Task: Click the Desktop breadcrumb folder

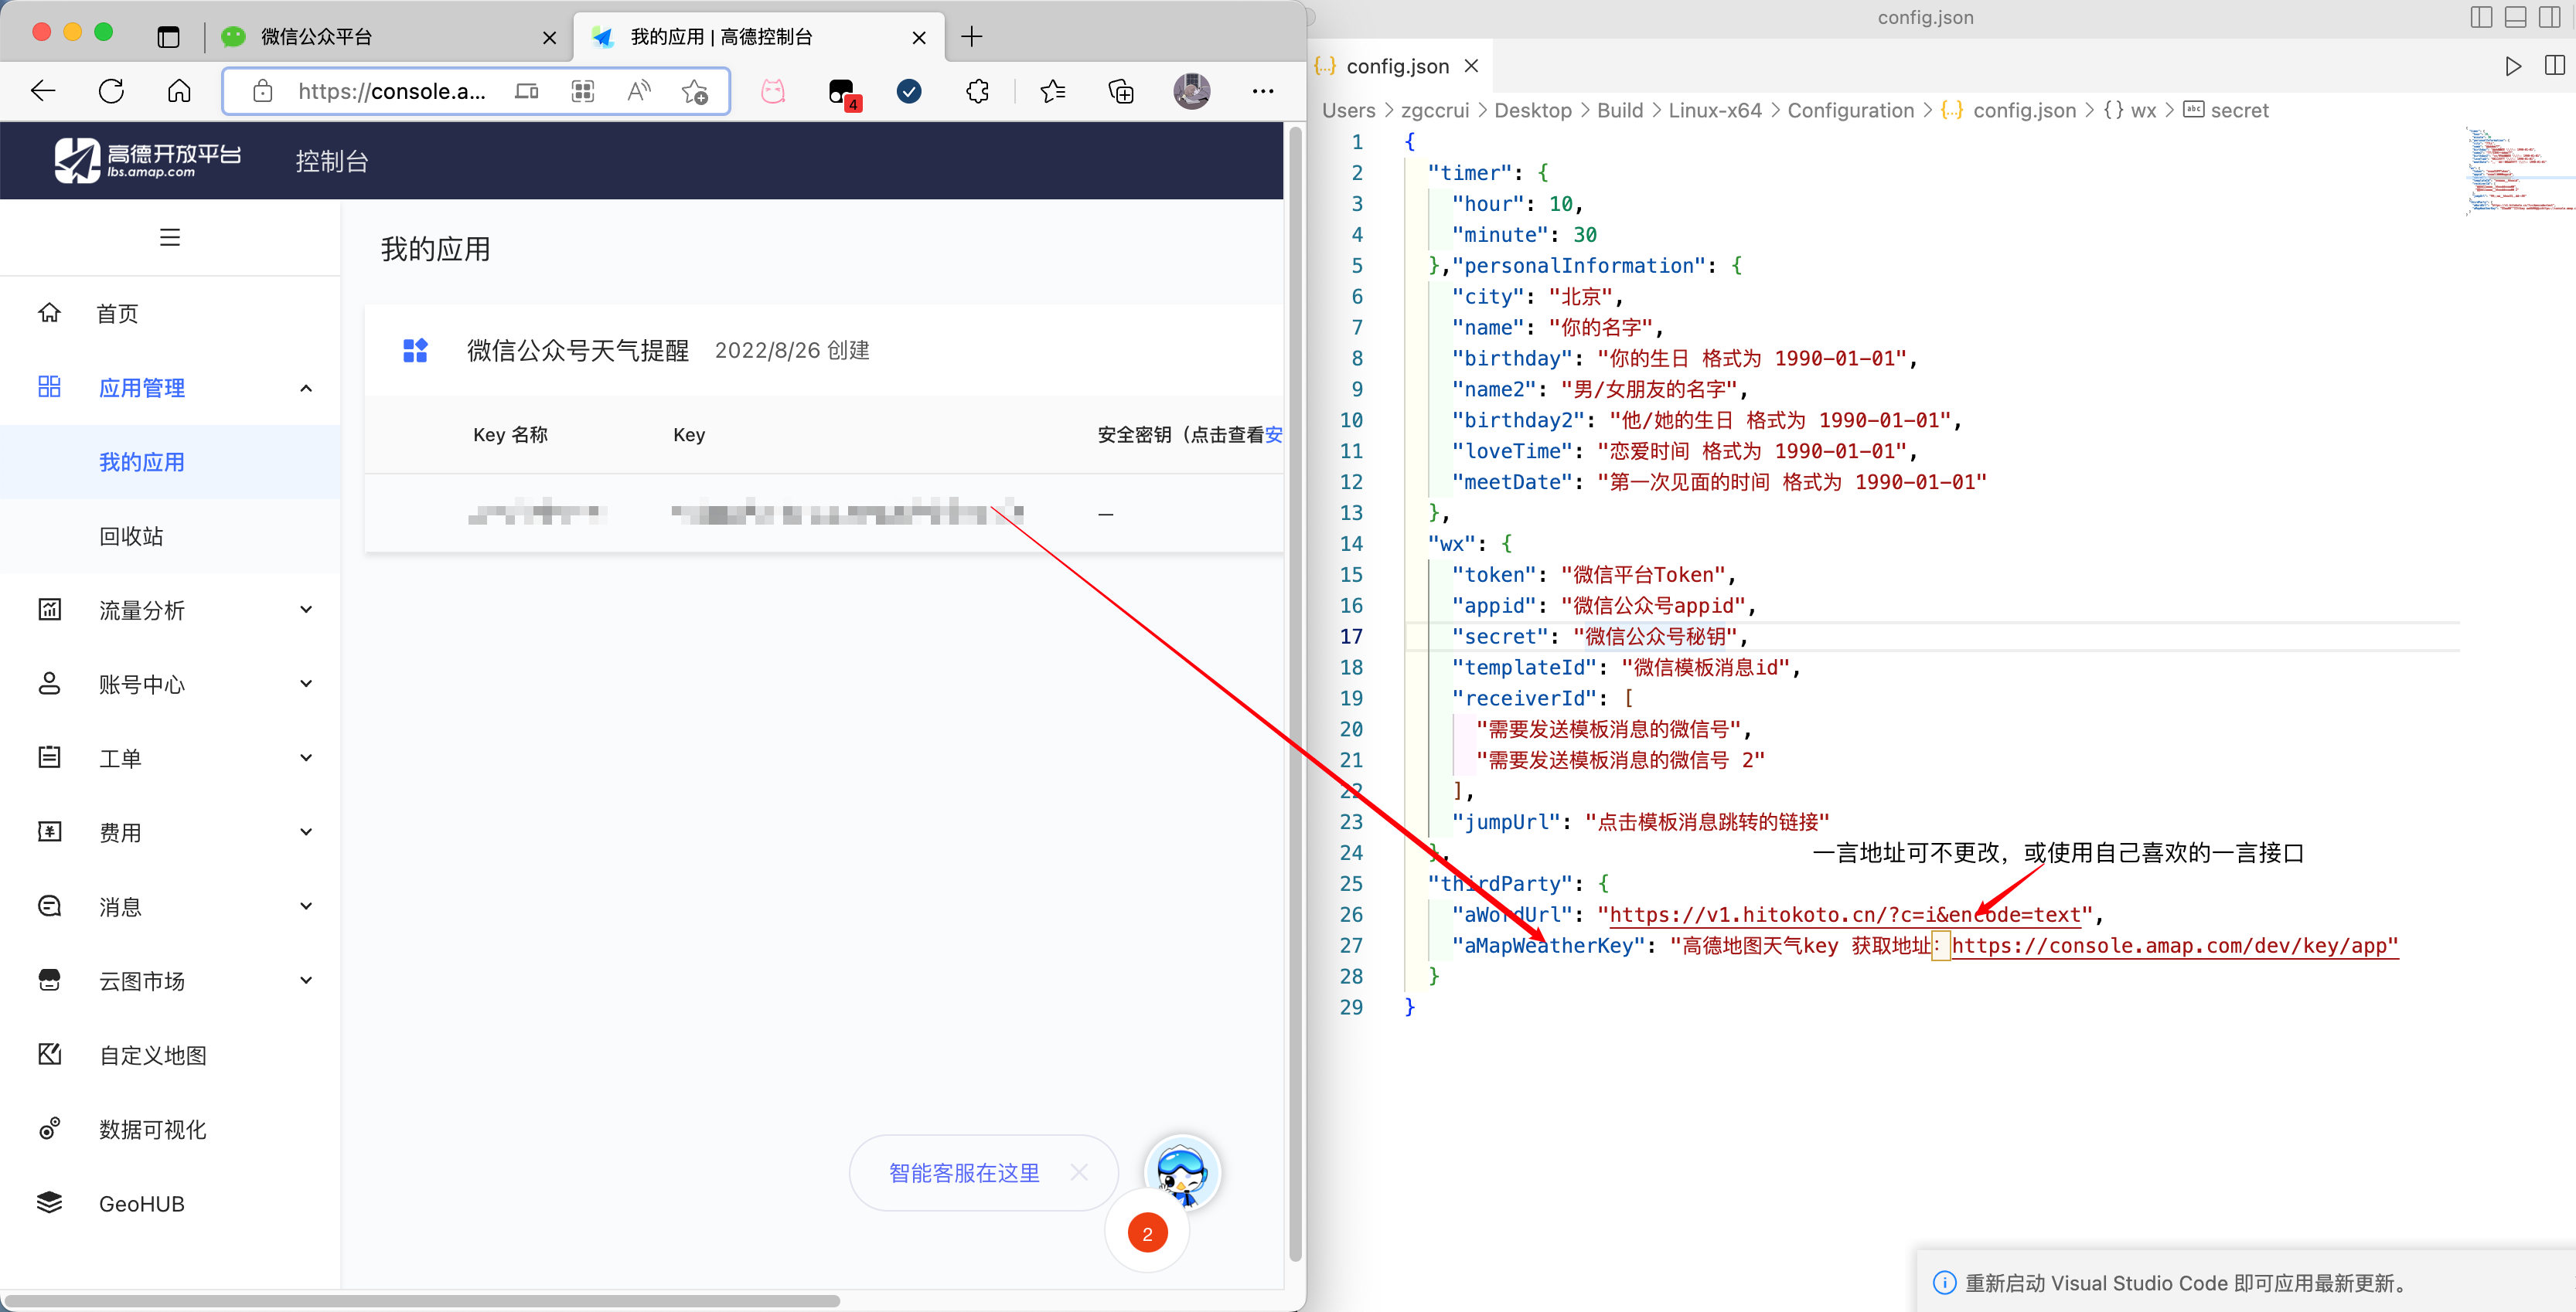Action: coord(1532,110)
